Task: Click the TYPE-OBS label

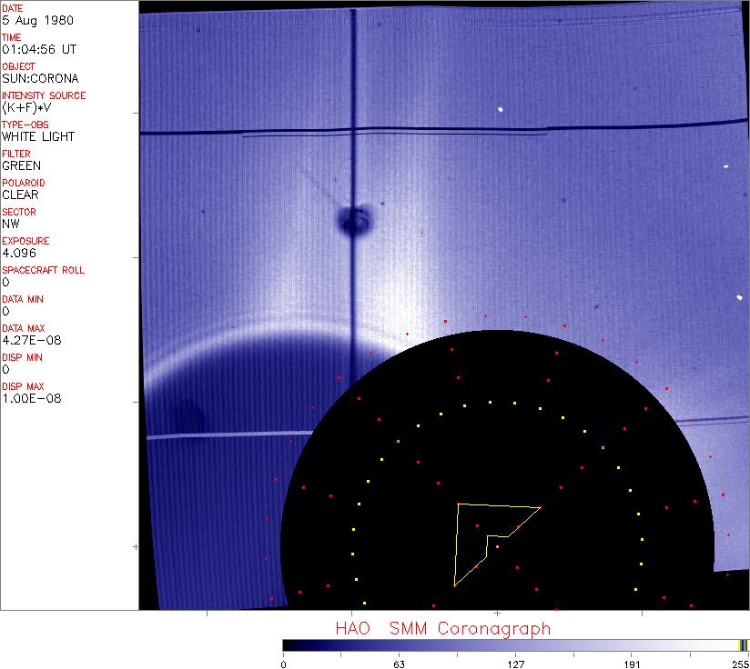Action: [25, 125]
